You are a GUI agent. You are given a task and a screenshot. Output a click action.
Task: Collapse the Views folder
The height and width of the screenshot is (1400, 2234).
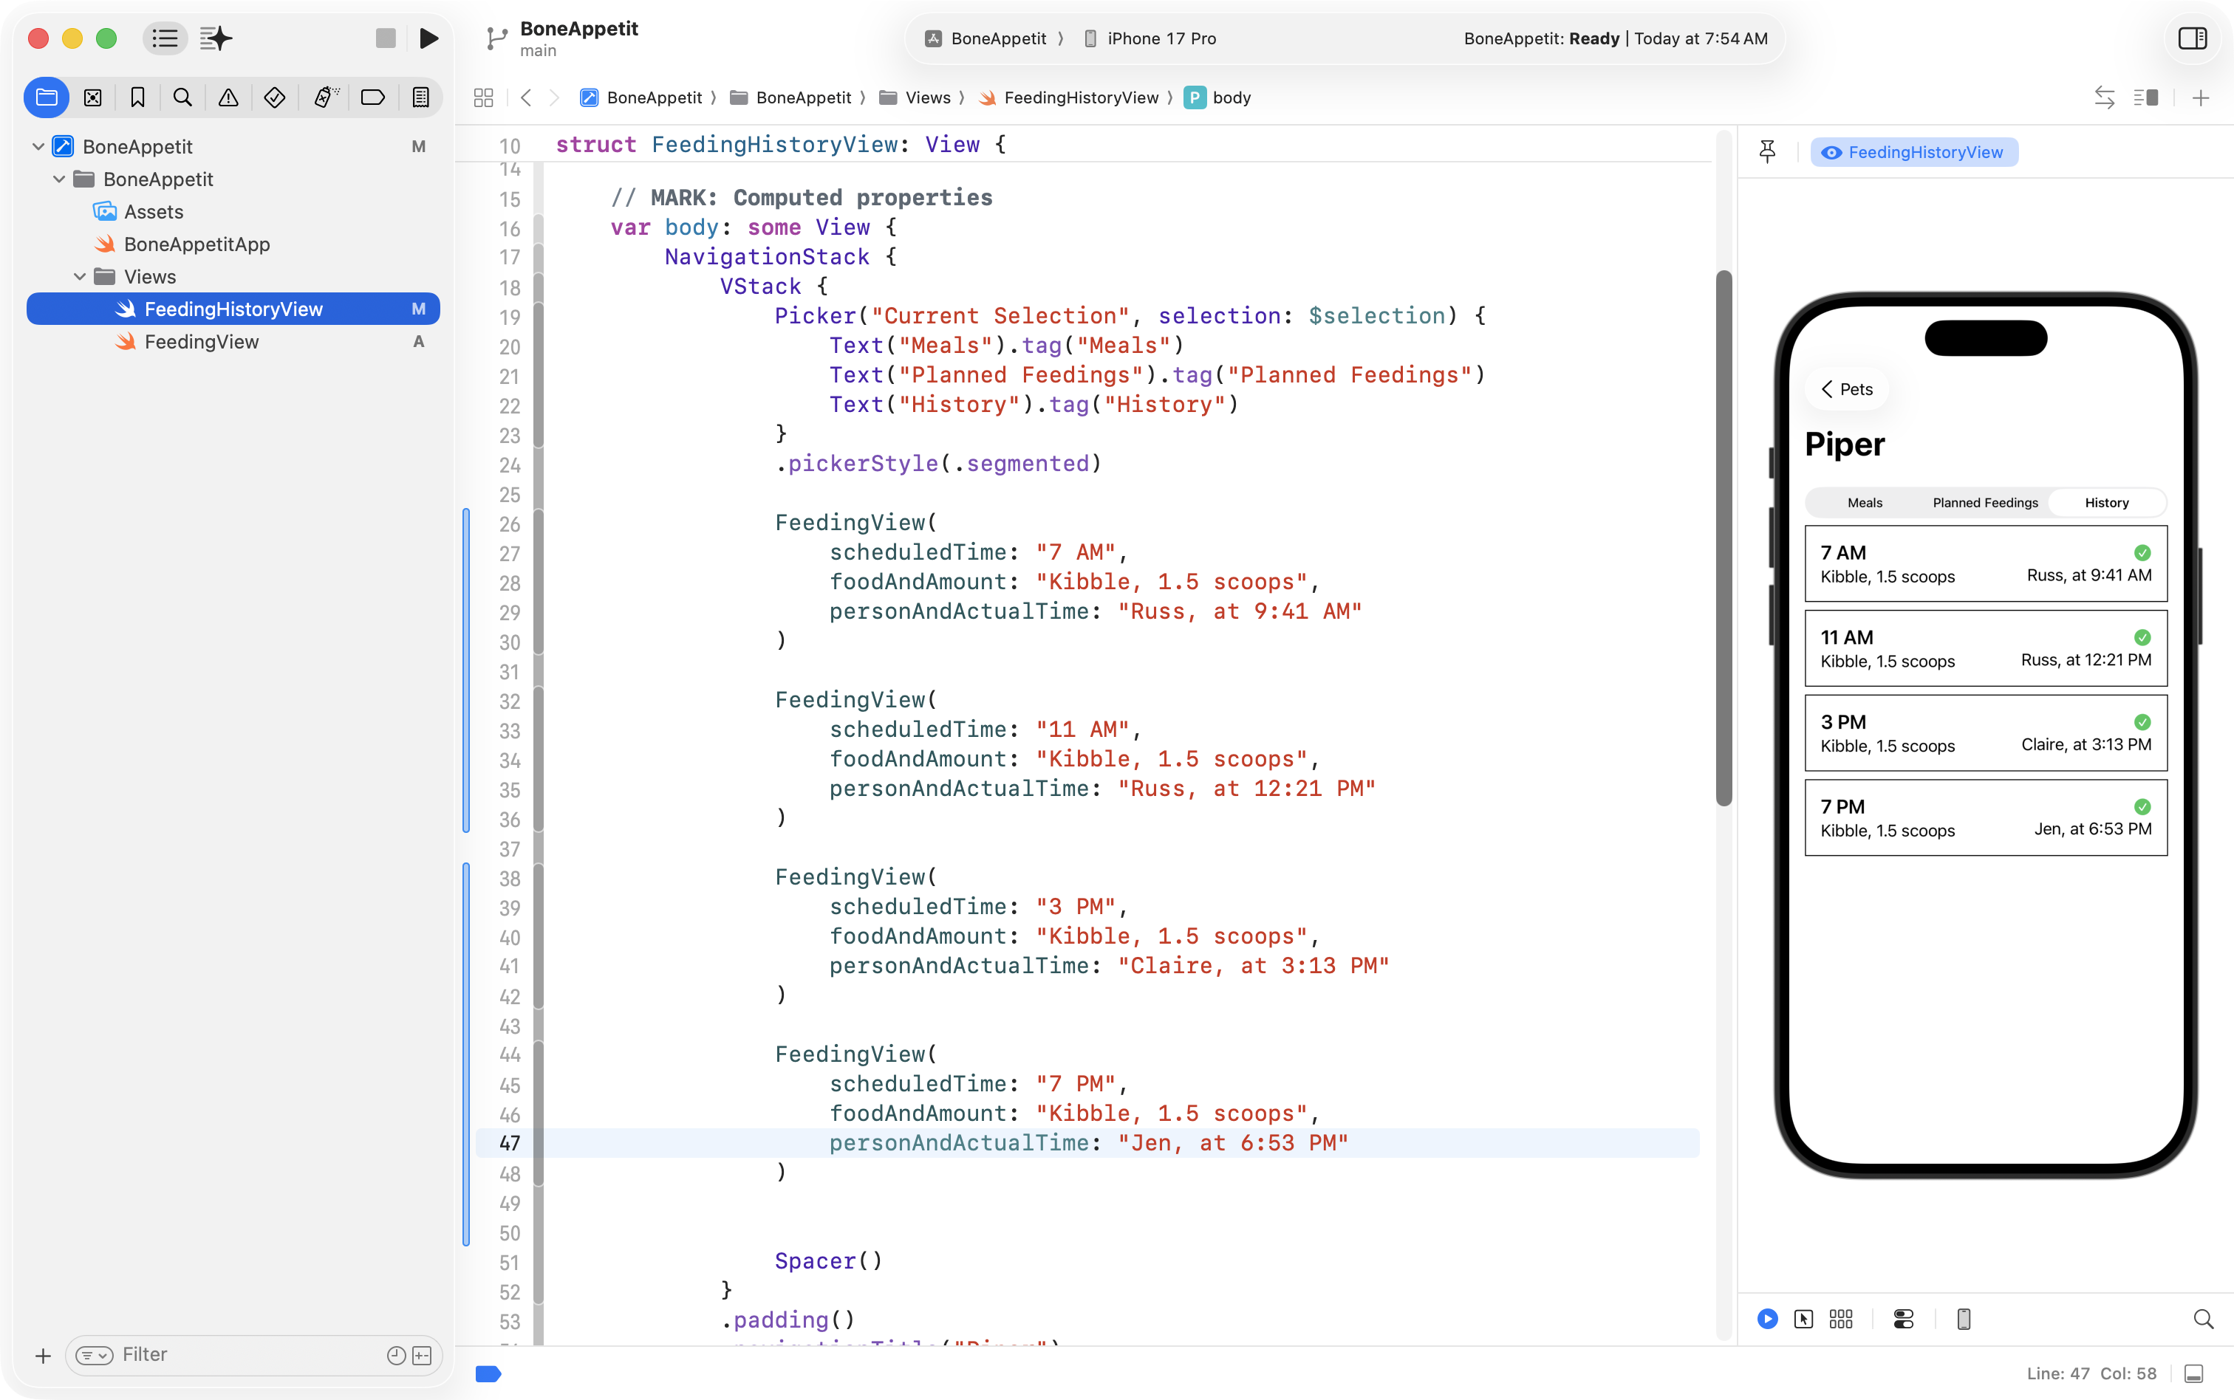coord(80,277)
